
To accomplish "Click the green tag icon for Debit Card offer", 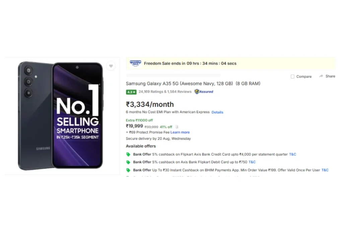I will point(128,162).
